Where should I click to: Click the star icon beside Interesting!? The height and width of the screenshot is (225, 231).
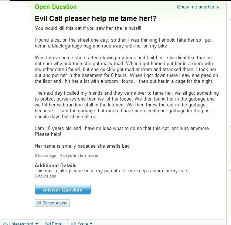pos(5,224)
